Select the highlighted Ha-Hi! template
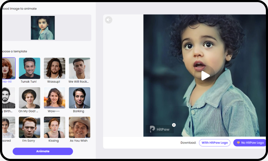Image resolution: width=268 pixels, height=161 pixels. (x=9, y=68)
